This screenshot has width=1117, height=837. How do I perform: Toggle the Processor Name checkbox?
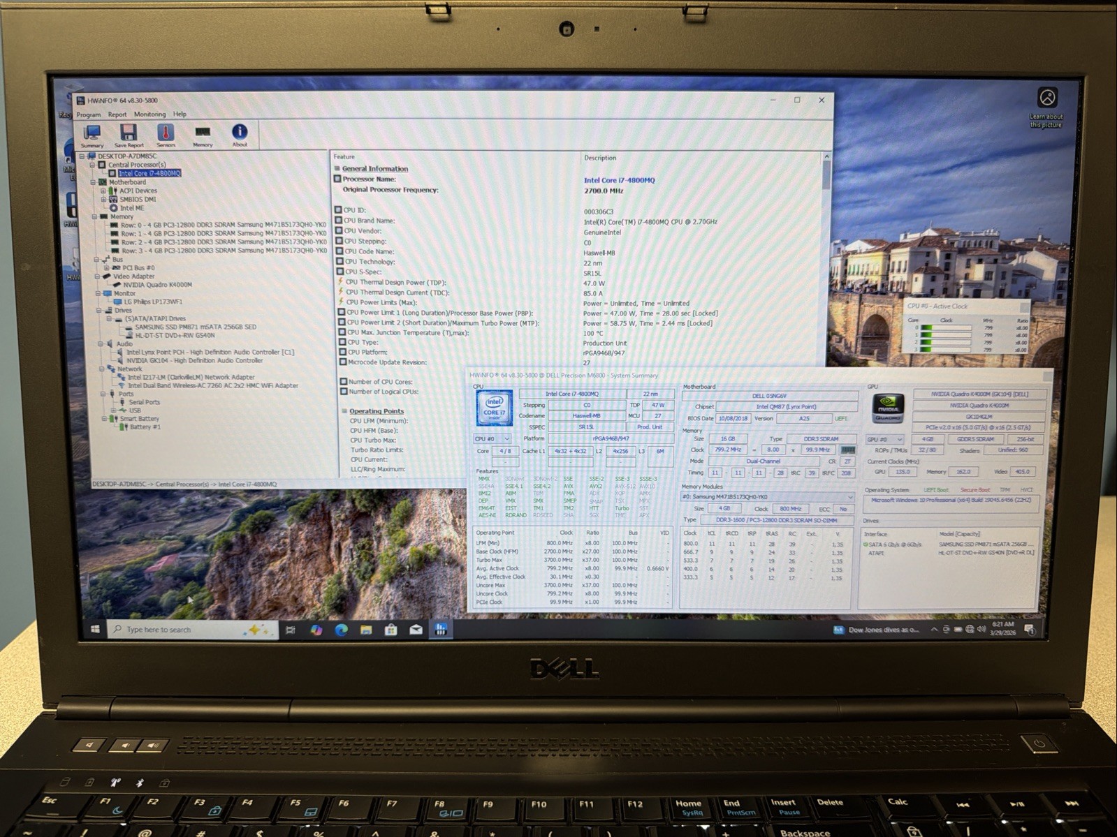(x=338, y=179)
